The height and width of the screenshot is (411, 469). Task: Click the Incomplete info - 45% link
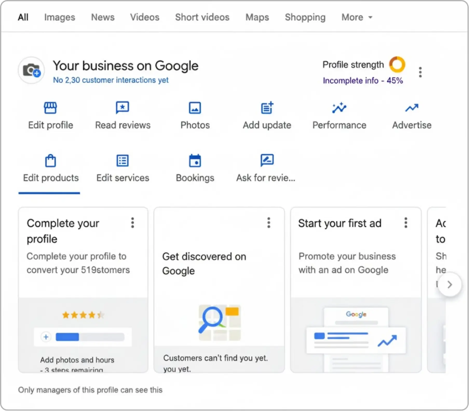pyautogui.click(x=363, y=81)
